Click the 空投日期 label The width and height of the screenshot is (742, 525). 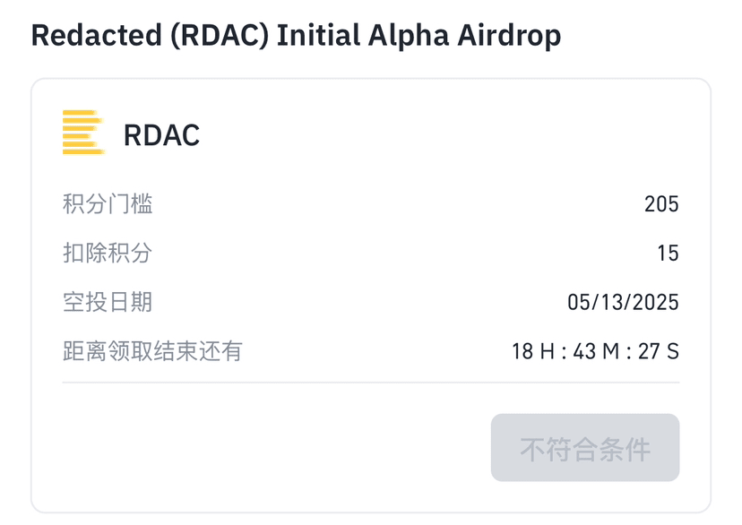pos(108,302)
